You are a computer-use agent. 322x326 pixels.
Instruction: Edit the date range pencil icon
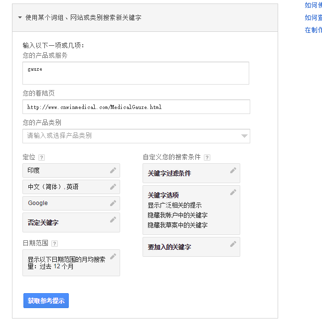tap(113, 256)
